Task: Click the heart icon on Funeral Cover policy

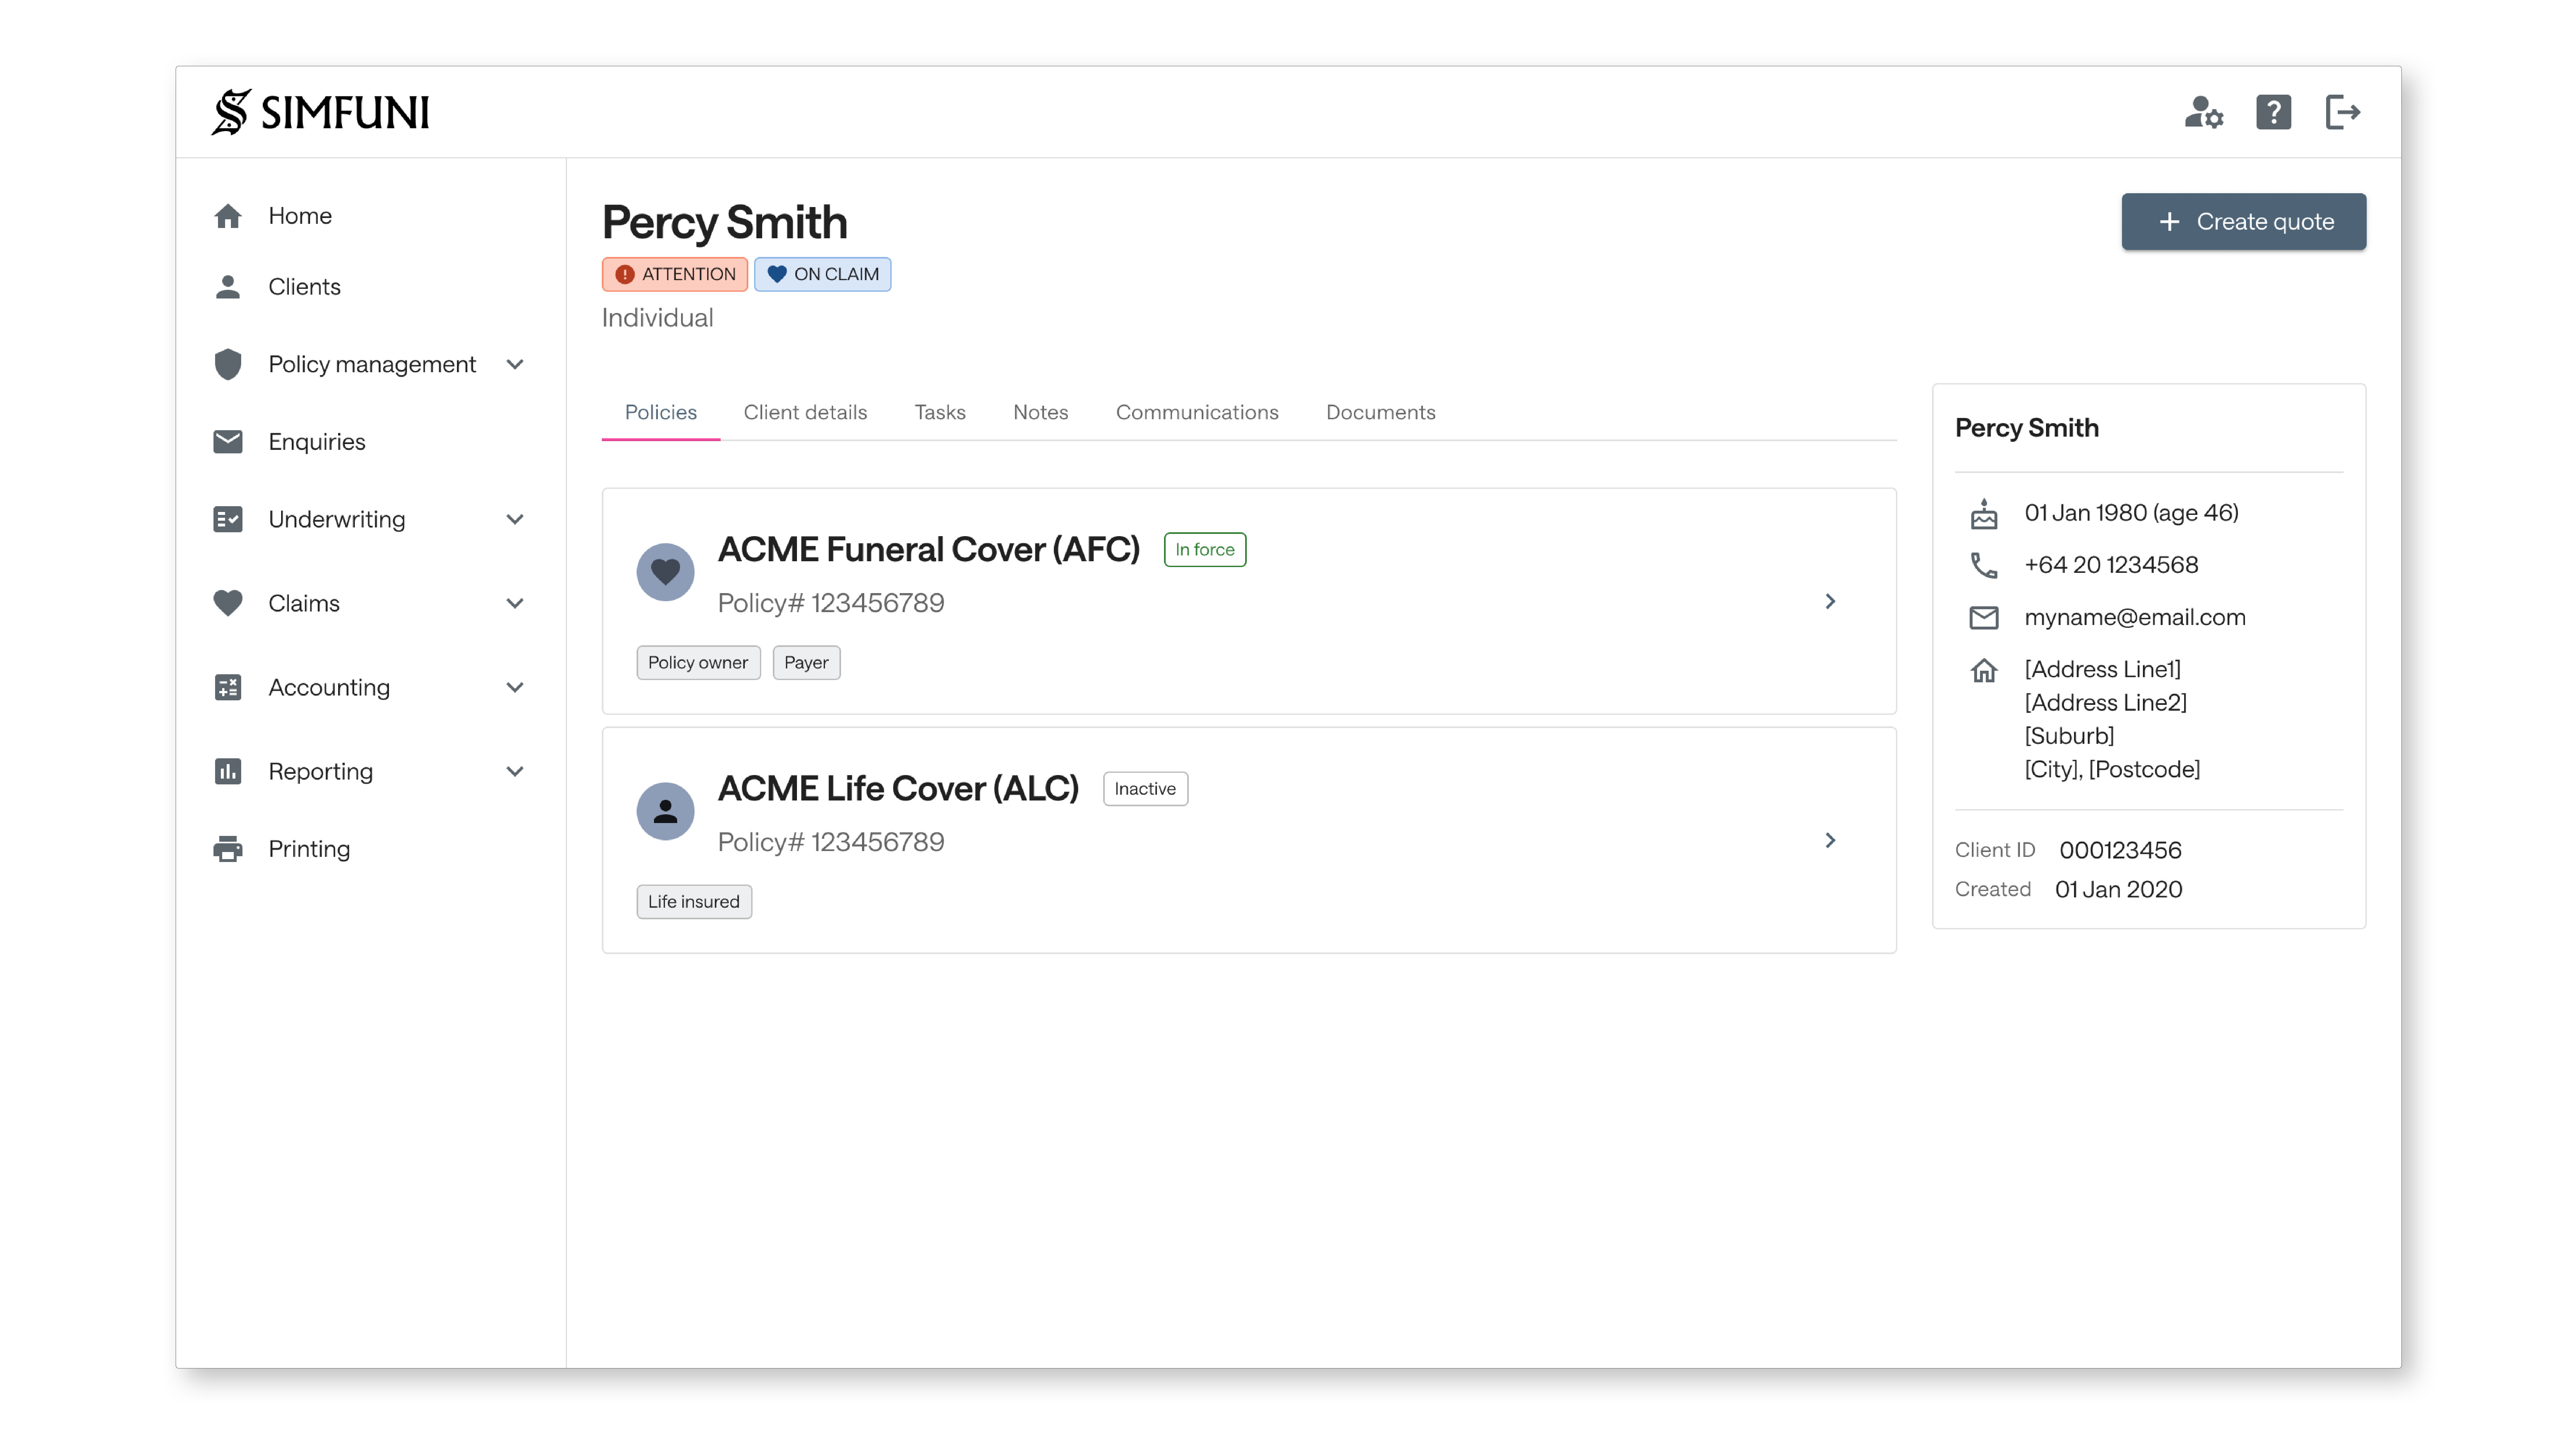Action: tap(665, 572)
